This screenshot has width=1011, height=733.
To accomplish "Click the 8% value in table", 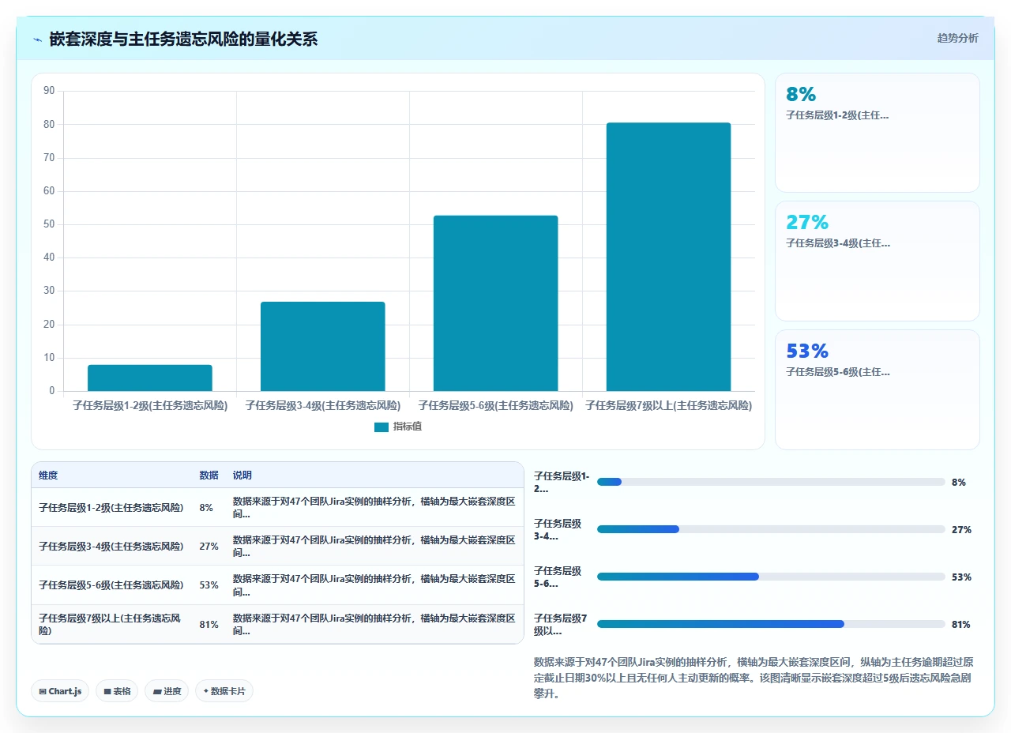I will [x=206, y=508].
